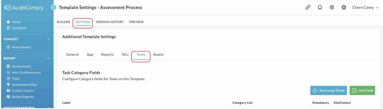This screenshot has width=383, height=109.
Task: Open the VERSION HISTORY tab
Action: 110,22
